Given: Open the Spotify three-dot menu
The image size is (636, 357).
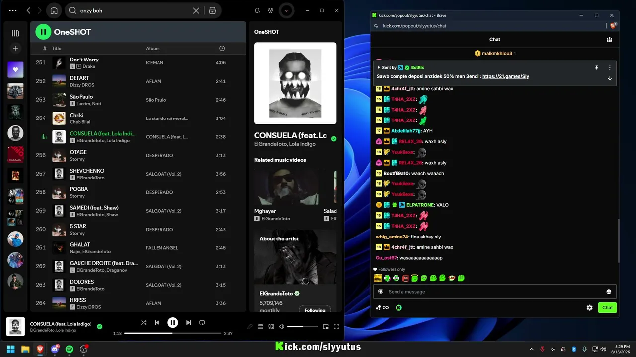Looking at the screenshot, I should tap(12, 10).
